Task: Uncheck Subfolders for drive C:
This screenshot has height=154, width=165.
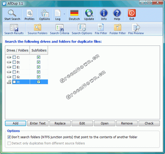Action: pyautogui.click(x=39, y=57)
